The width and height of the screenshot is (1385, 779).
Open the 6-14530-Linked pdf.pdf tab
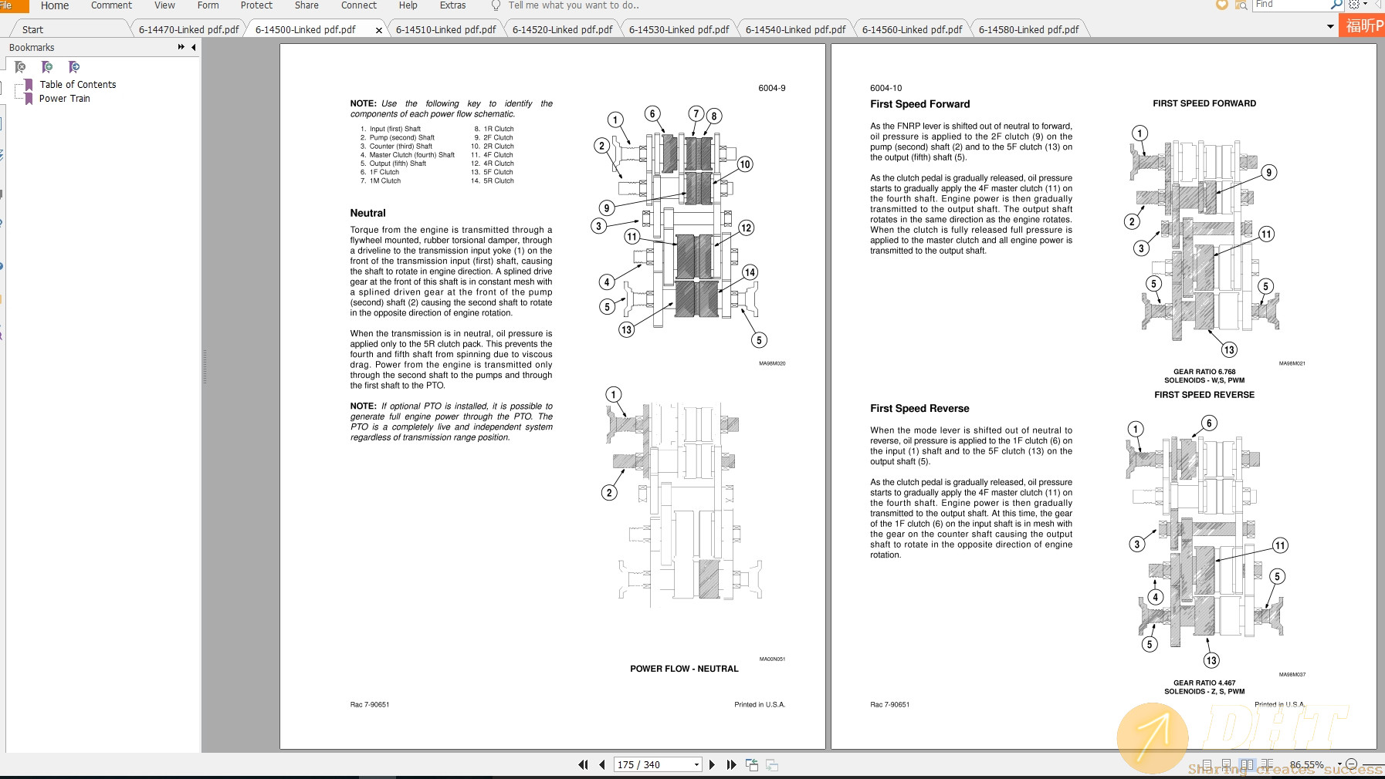678,29
